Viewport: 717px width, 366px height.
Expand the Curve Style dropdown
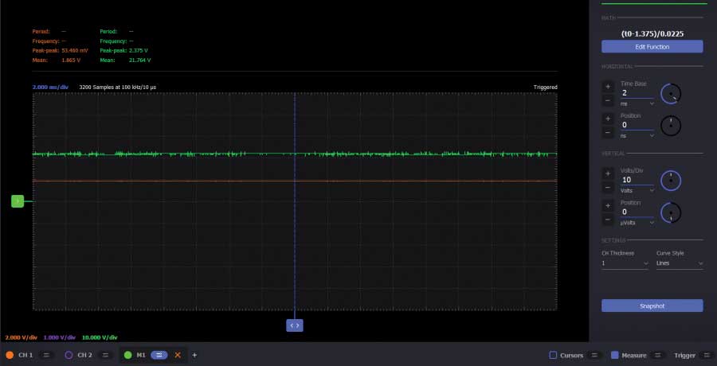679,263
